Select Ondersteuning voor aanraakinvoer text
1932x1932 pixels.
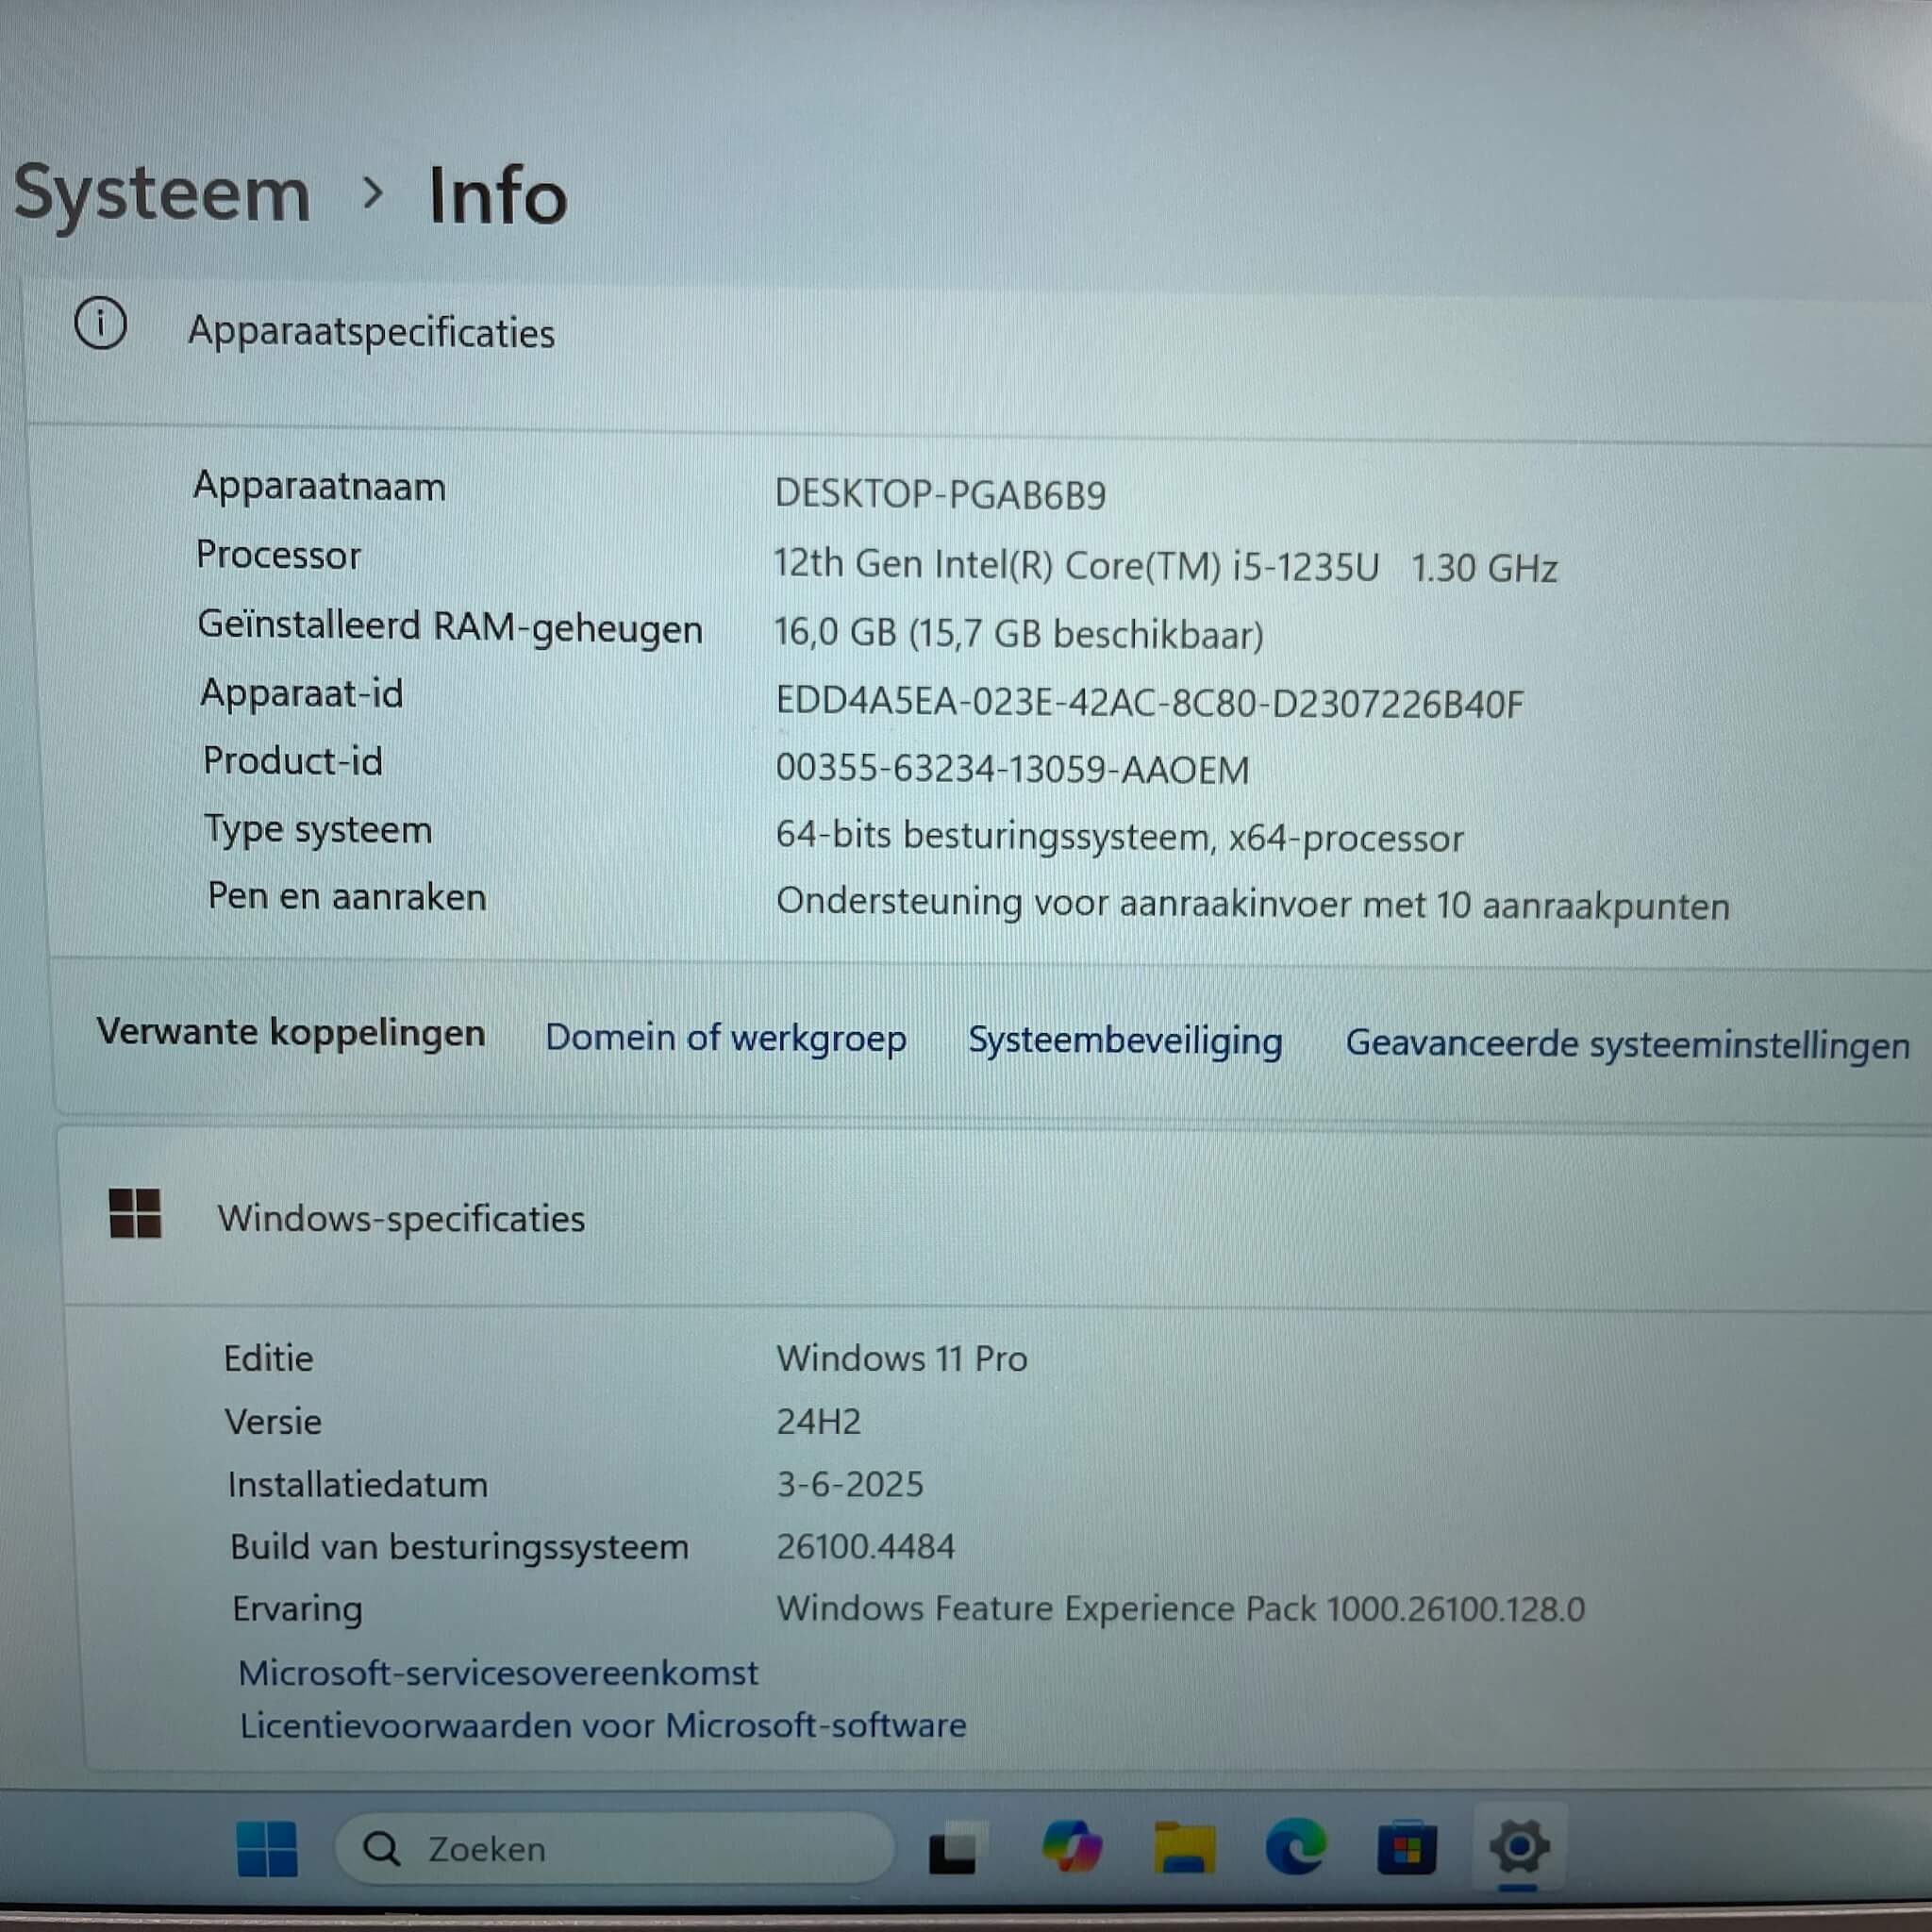1253,905
